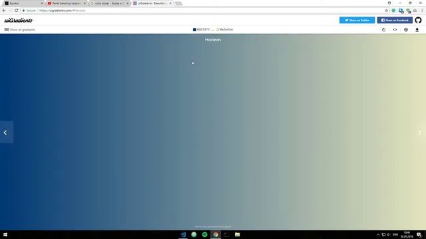426x239 pixels.
Task: Focus the URL address bar
Action: coord(204,11)
